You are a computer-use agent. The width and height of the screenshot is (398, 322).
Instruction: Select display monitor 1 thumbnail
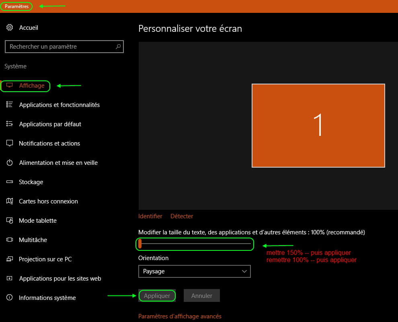pos(318,125)
